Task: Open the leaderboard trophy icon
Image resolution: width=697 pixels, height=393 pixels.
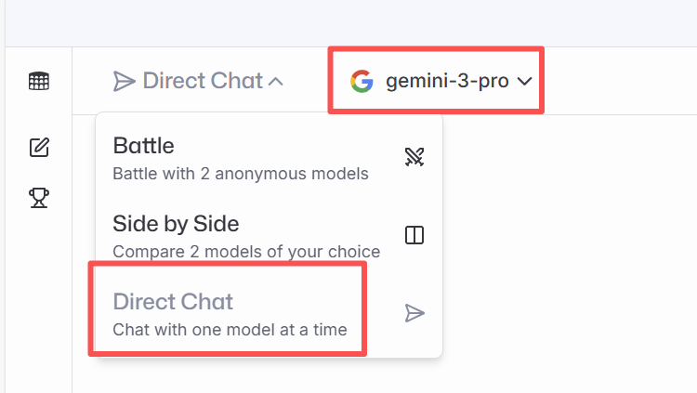Action: [x=39, y=197]
